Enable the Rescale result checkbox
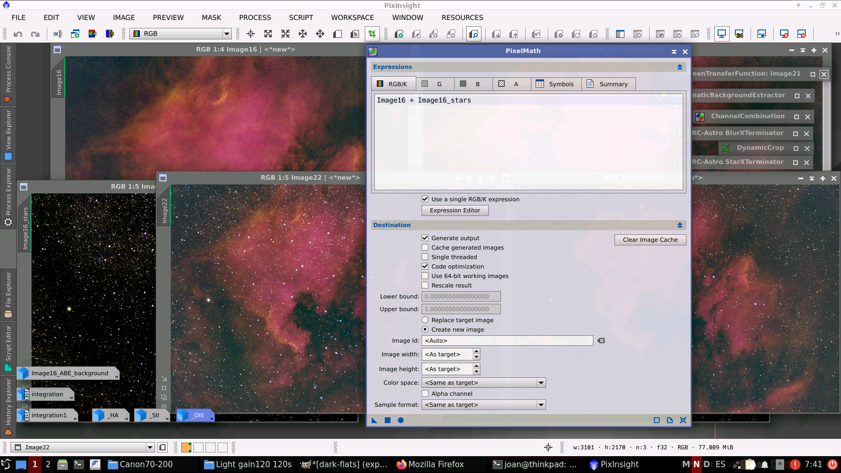 click(x=425, y=285)
